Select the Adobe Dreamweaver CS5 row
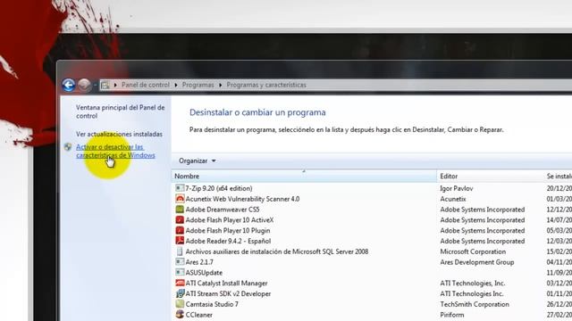Screen dimensions: 572x321 [x=223, y=210]
